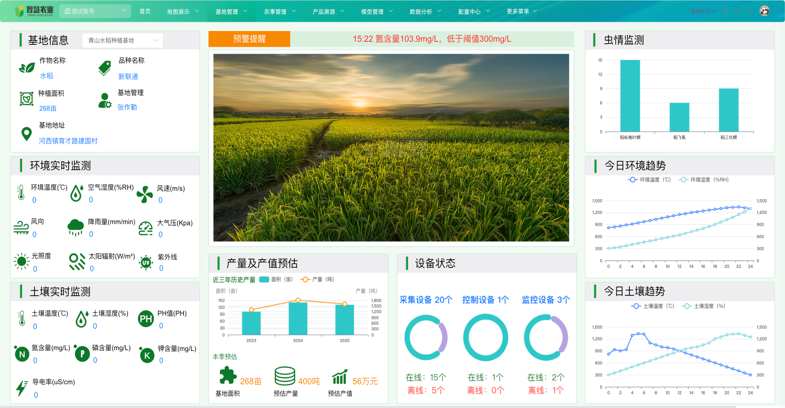This screenshot has width=785, height=408.
Task: Expand the 测试账号 account dropdown
Action: tap(95, 11)
